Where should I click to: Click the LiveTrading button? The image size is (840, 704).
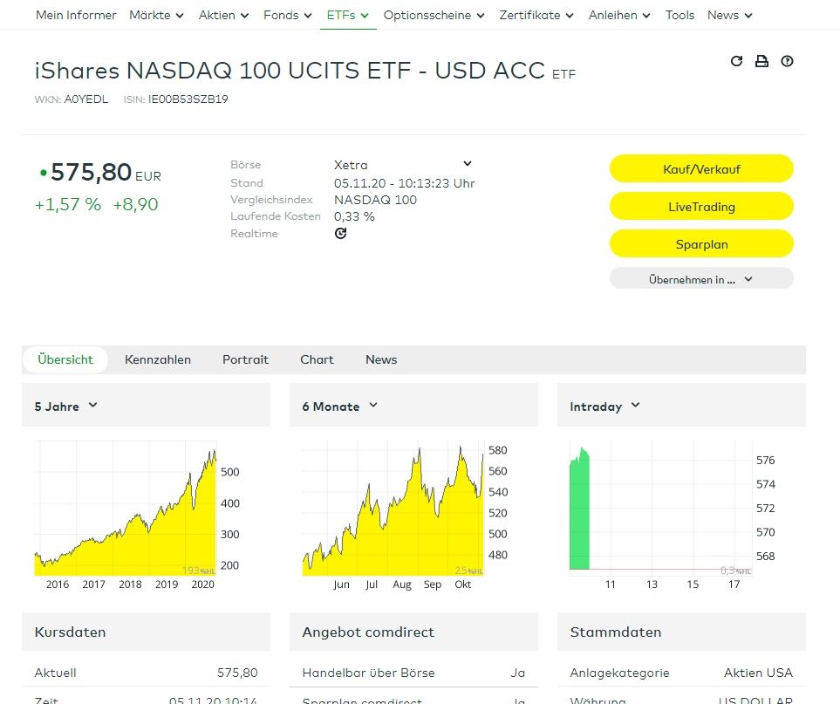[700, 207]
